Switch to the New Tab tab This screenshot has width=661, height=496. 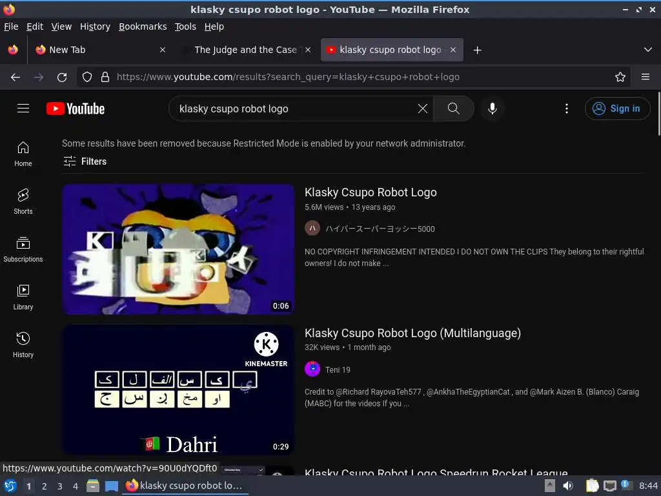(x=100, y=50)
